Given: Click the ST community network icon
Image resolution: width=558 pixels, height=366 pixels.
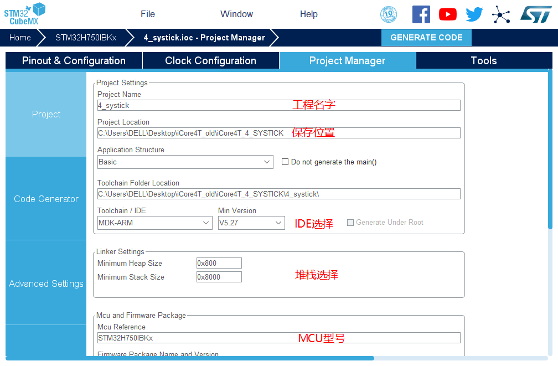Looking at the screenshot, I should click(x=501, y=14).
